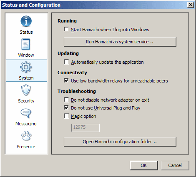Image resolution: width=196 pixels, height=177 pixels.
Task: Switch to the Presence tab label
Action: pyautogui.click(x=26, y=147)
